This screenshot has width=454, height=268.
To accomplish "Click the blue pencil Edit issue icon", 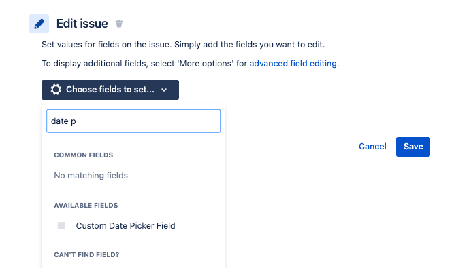I will tap(39, 24).
